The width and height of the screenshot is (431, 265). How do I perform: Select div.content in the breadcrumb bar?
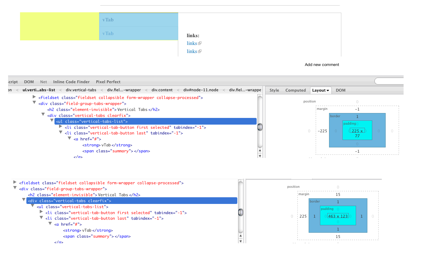[x=162, y=90]
